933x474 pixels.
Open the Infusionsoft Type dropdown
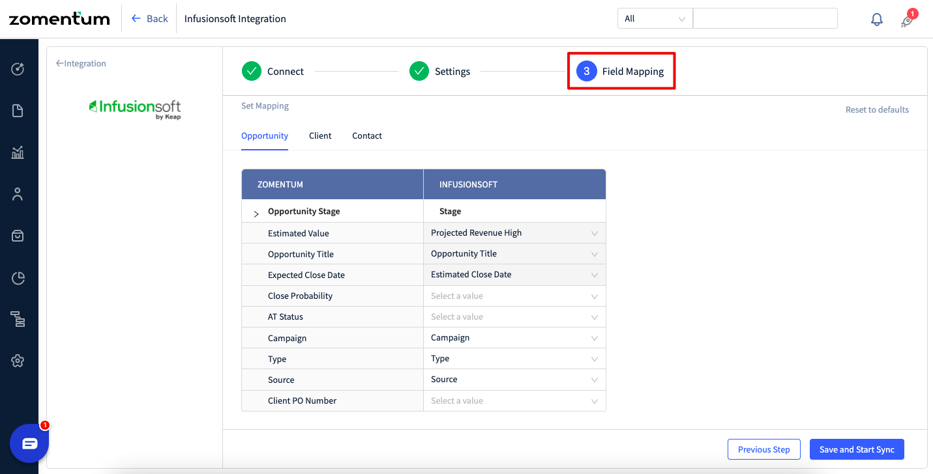pyautogui.click(x=514, y=359)
